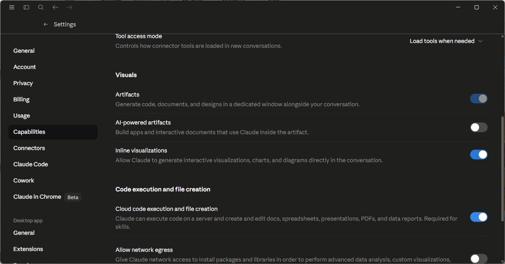The width and height of the screenshot is (505, 264).
Task: Click the back arrow beside Settings
Action: pos(46,24)
